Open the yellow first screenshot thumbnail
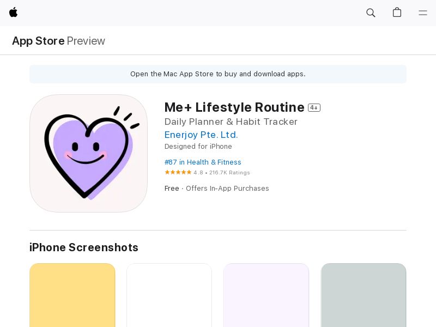Viewport: 436px width, 327px height. [x=72, y=295]
